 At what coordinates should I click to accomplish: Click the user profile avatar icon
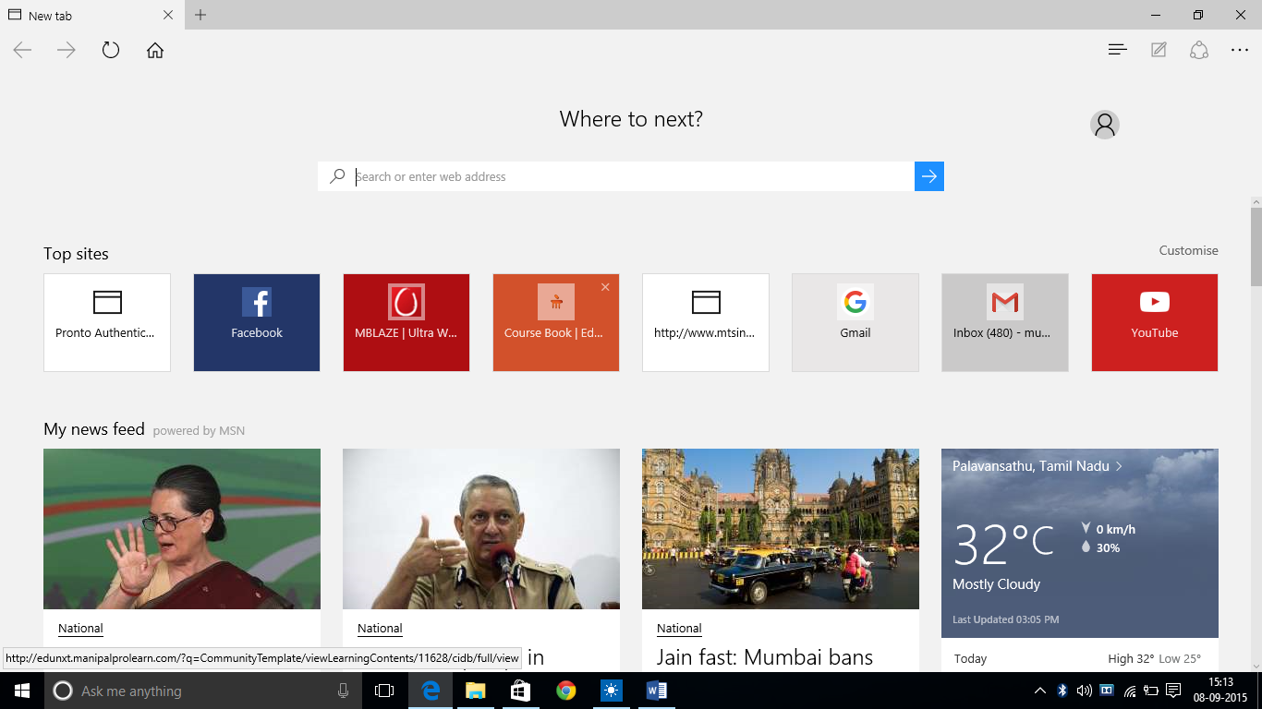click(x=1104, y=125)
